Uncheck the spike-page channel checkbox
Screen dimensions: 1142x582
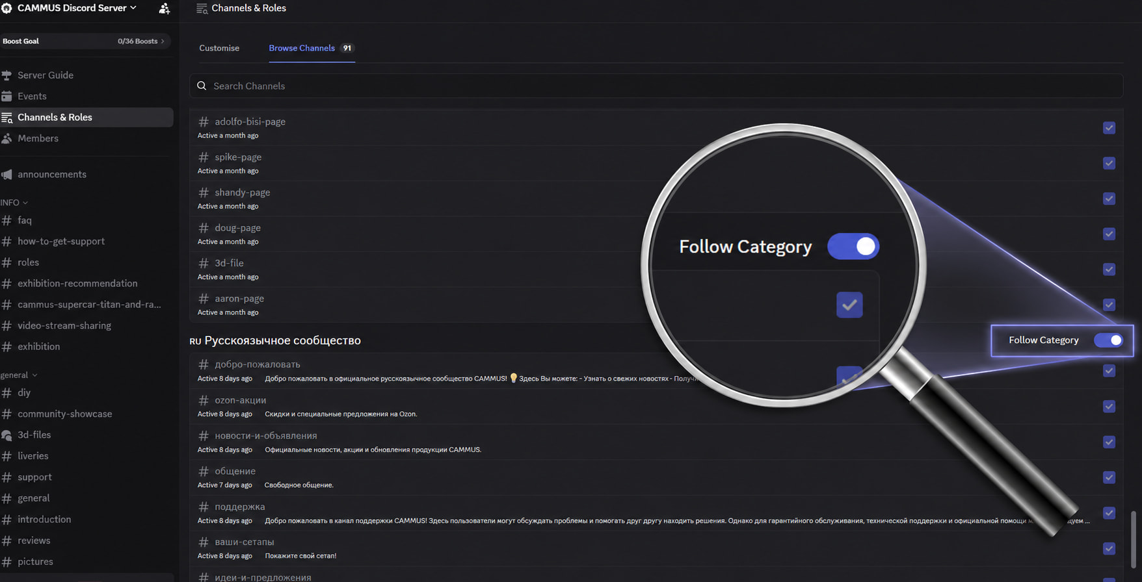point(1109,163)
